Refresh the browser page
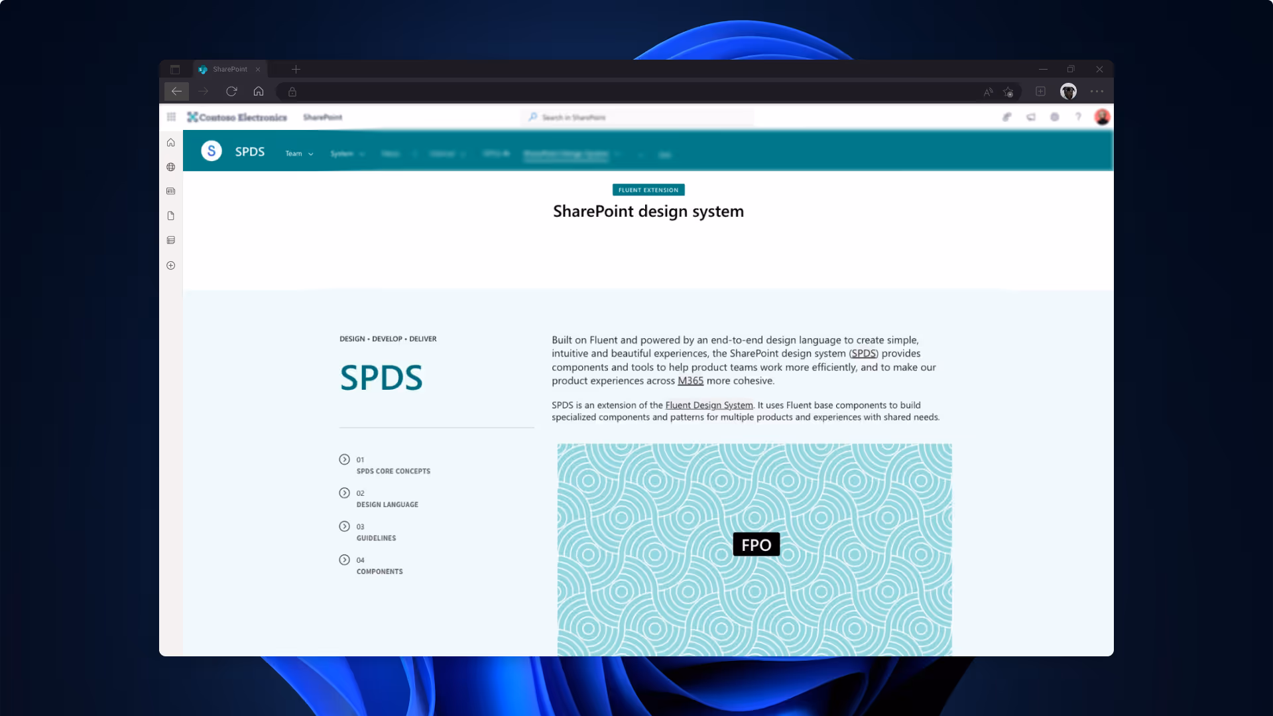Image resolution: width=1273 pixels, height=716 pixels. 231,91
